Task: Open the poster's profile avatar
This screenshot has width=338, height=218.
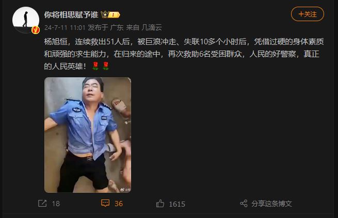Action: 26,20
